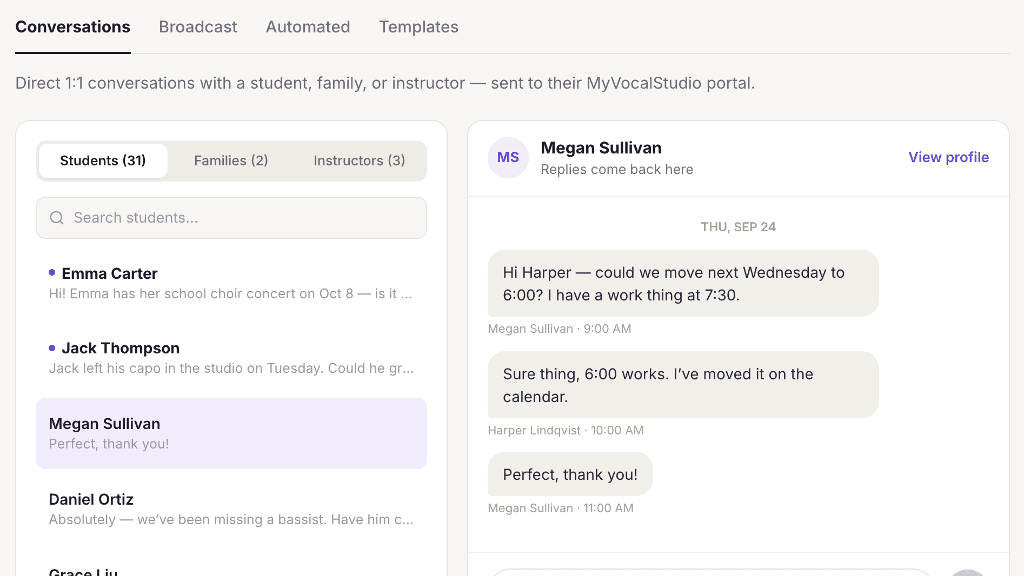Click the unread dot beside Emma Carter
The image size is (1024, 576).
(x=52, y=272)
